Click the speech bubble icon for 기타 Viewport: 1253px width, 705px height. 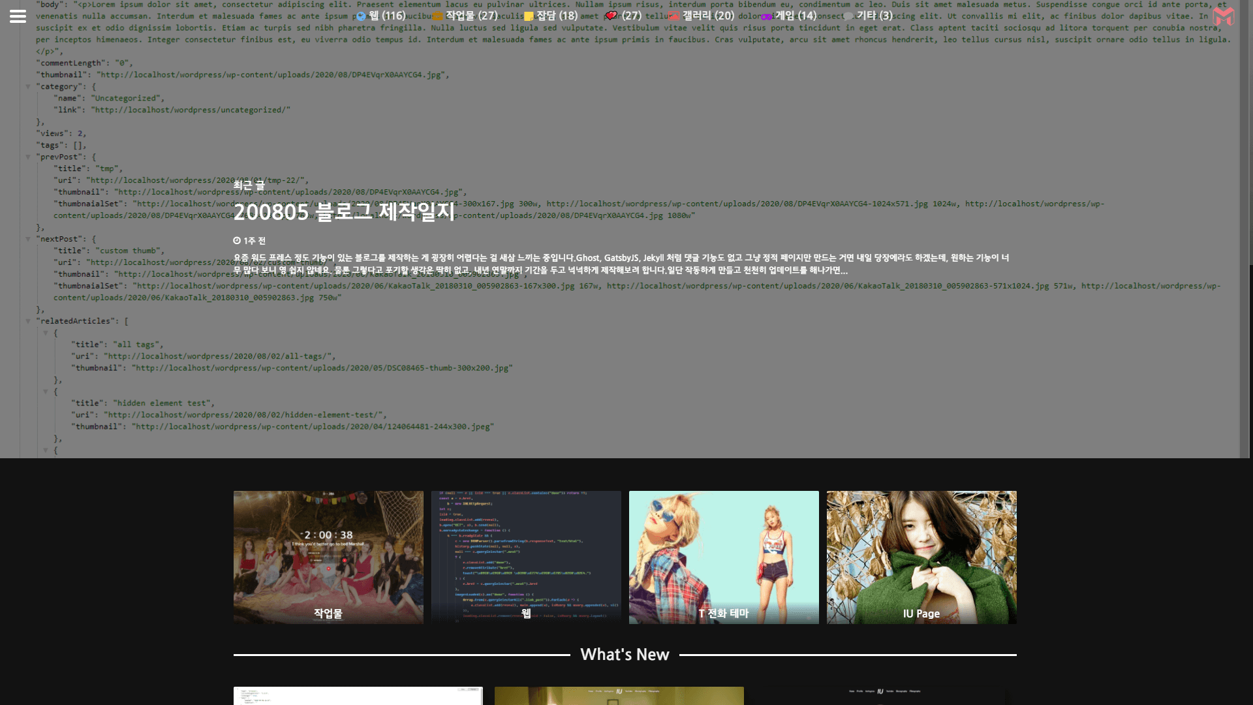848,16
